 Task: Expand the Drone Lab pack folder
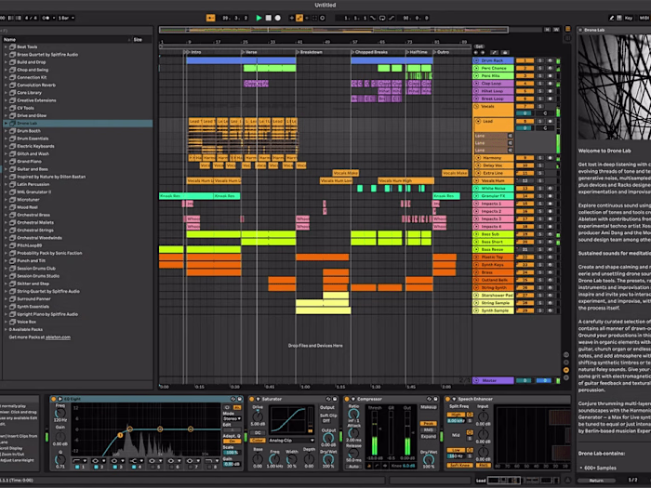6,124
